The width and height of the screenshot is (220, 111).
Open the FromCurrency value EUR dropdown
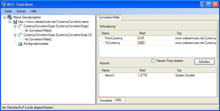155,38
